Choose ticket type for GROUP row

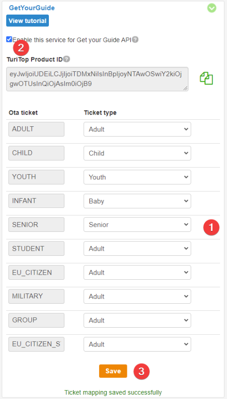click(x=137, y=320)
